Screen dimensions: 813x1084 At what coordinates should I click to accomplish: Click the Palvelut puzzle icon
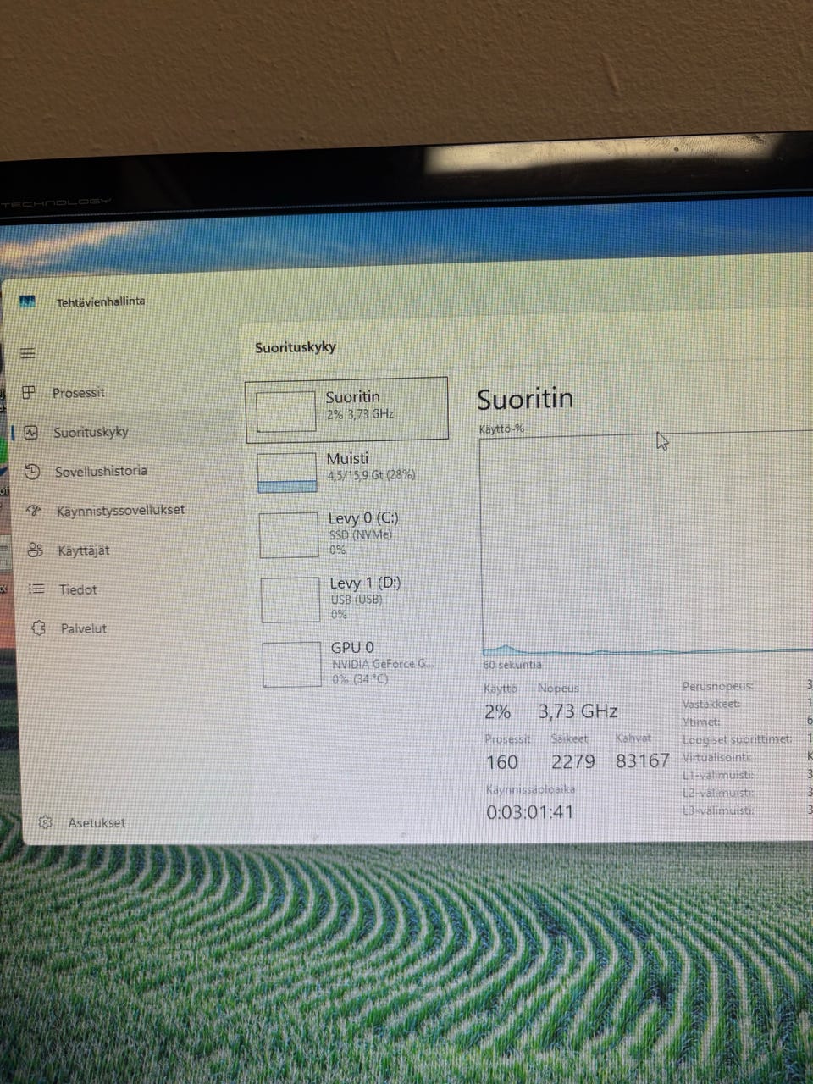click(x=38, y=628)
